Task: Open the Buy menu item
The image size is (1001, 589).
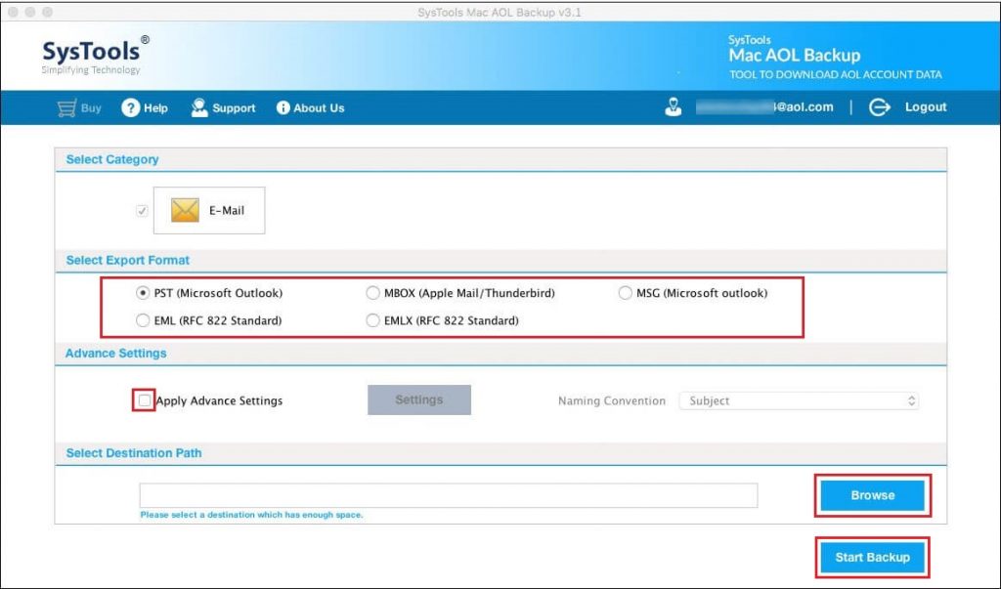Action: [80, 107]
